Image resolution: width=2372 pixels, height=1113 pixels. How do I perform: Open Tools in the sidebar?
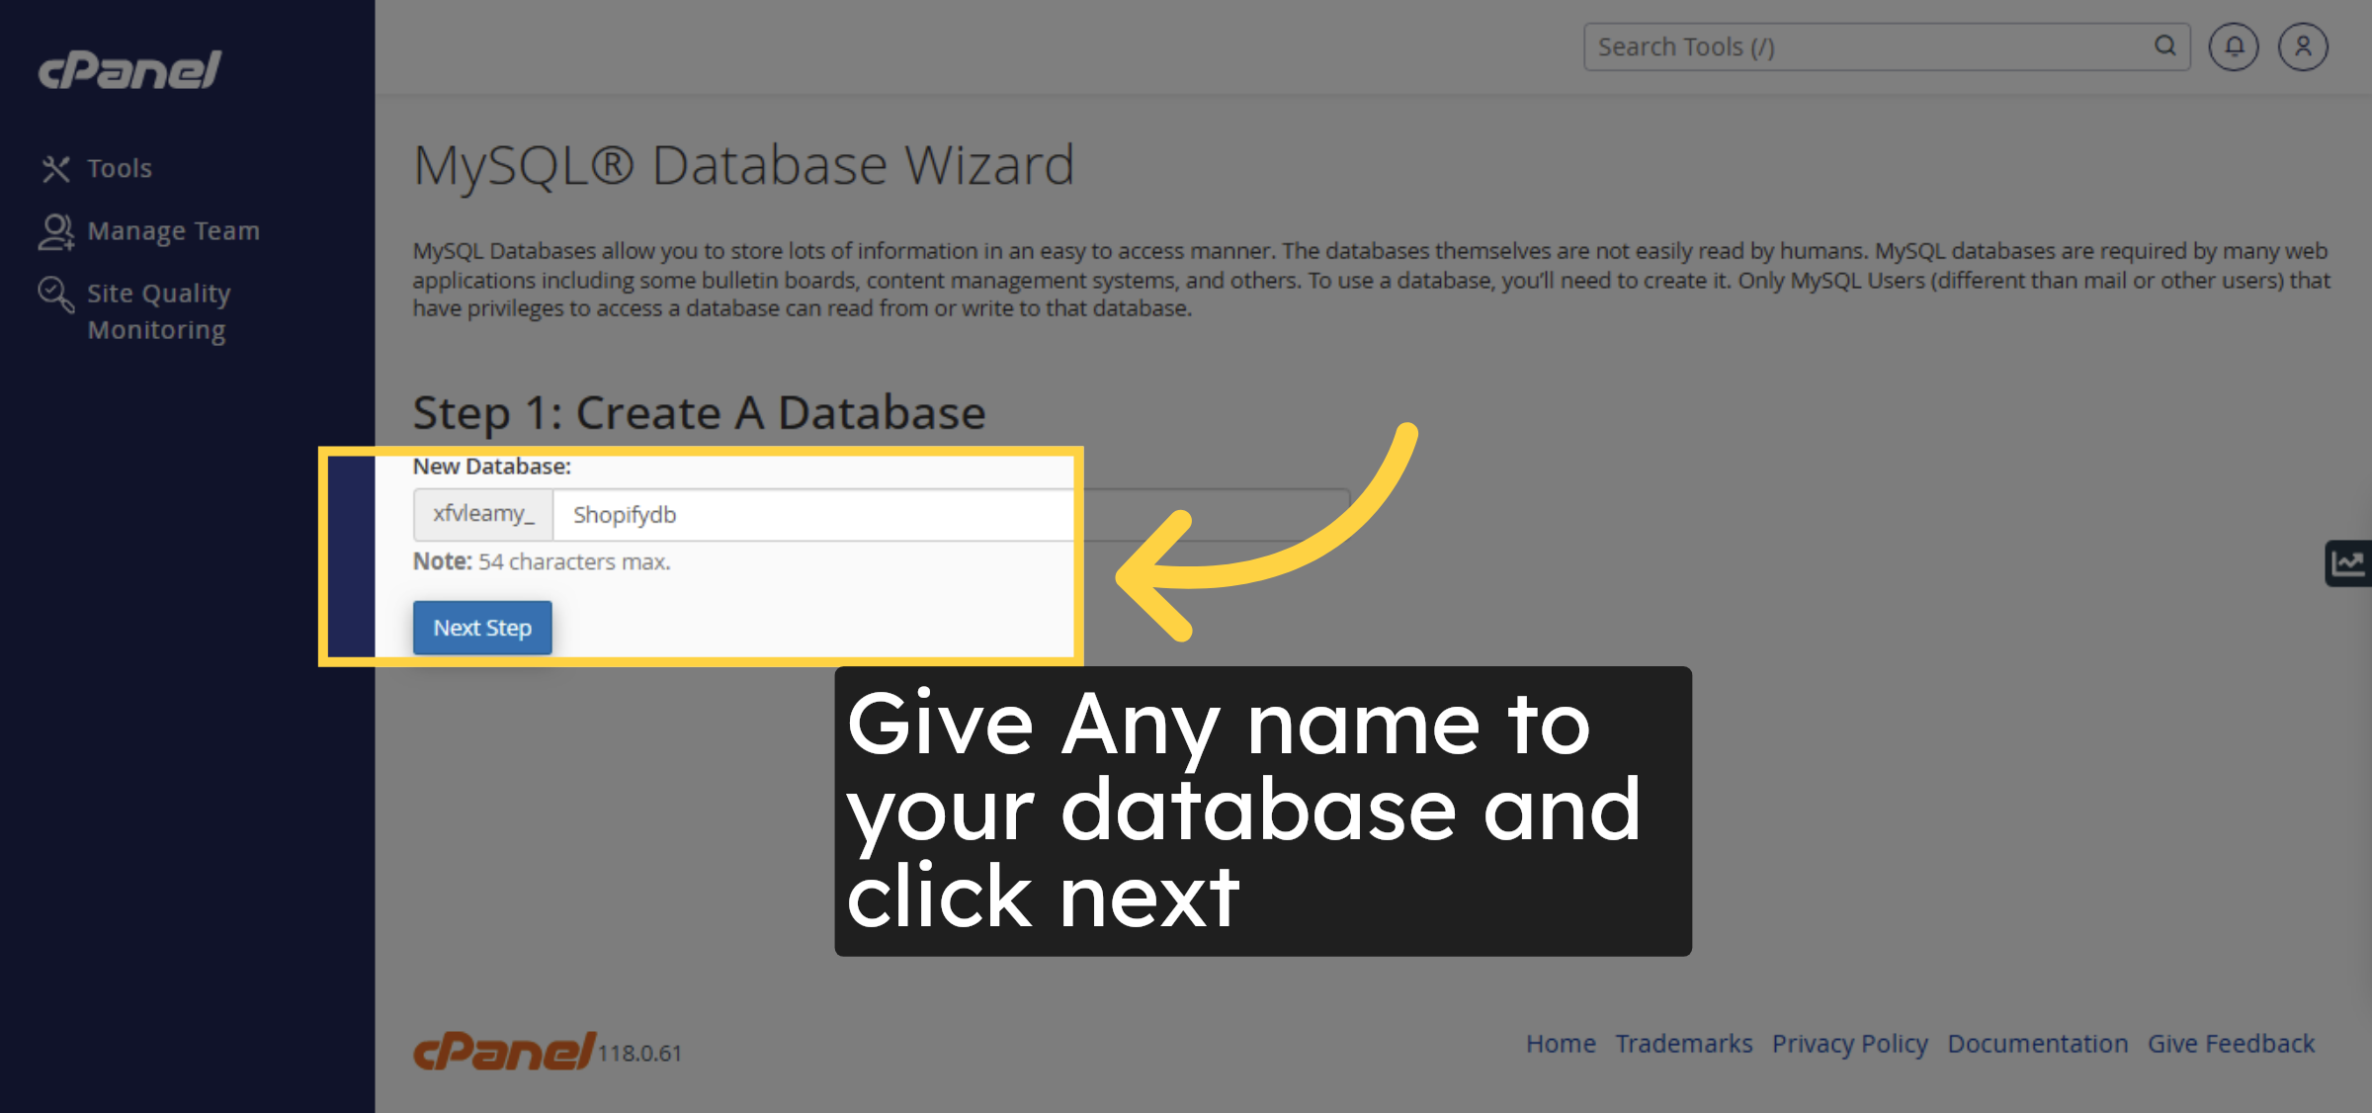120,169
